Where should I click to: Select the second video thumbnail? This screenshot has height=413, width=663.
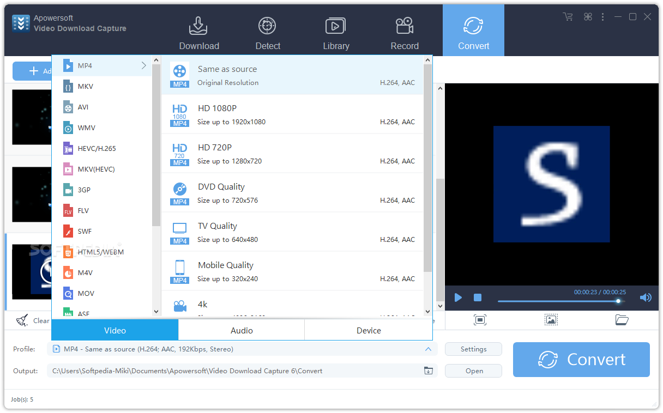tap(32, 195)
